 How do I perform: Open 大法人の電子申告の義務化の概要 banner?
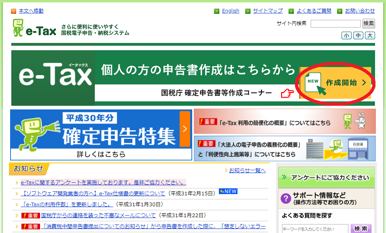pyautogui.click(x=285, y=148)
